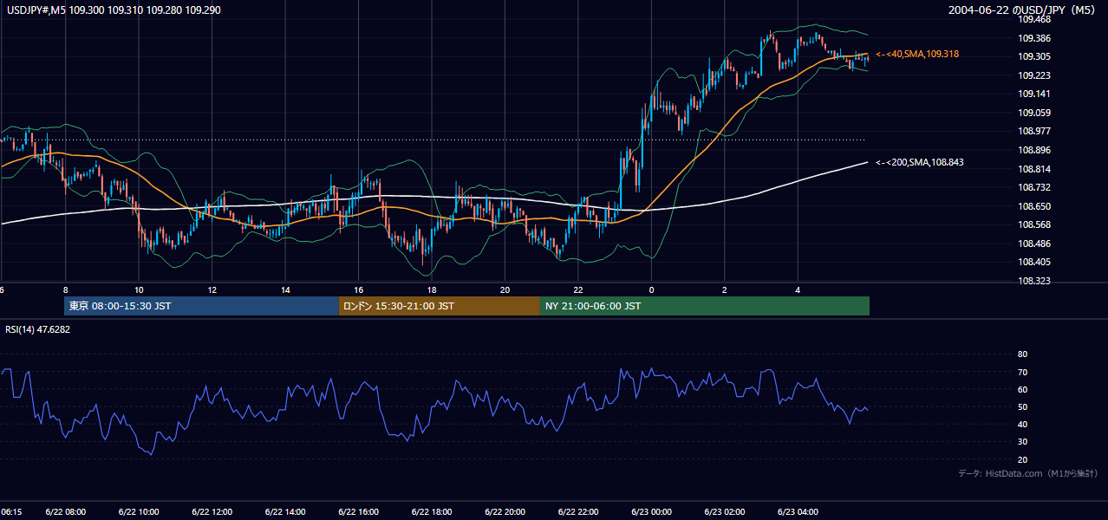The image size is (1108, 520).
Task: Click hour marker 20 under the price chart
Action: click(505, 290)
